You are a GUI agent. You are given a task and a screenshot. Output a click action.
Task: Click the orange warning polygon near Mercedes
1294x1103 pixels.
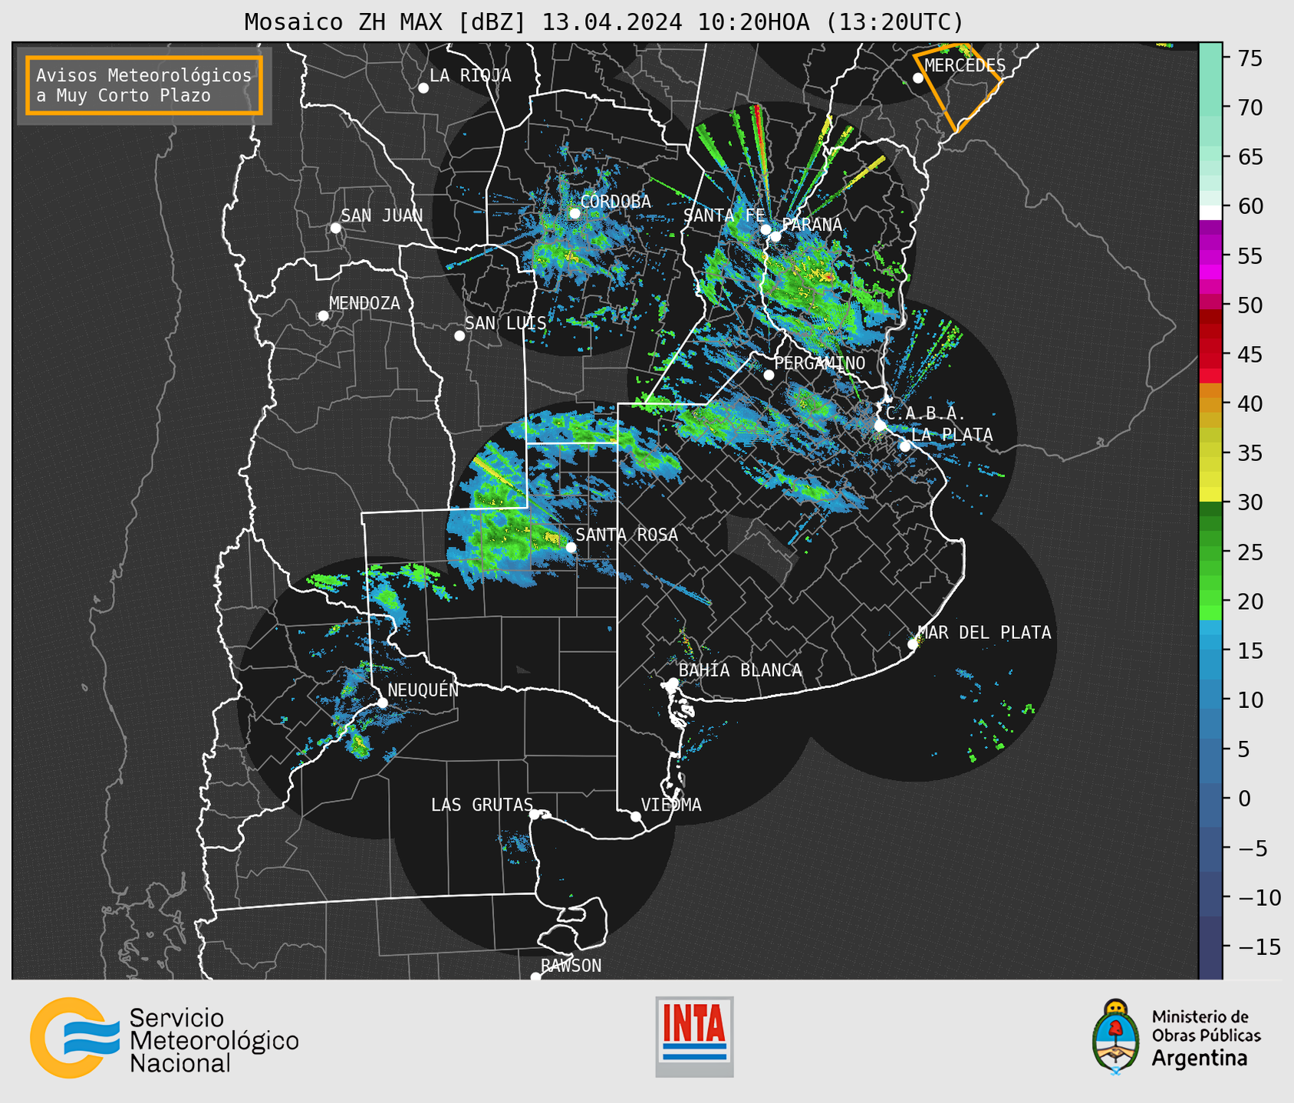point(958,87)
